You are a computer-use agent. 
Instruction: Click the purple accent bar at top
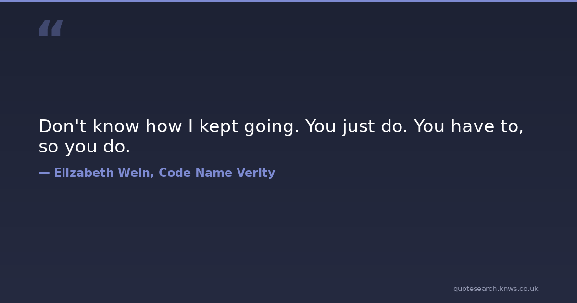pos(288,1)
